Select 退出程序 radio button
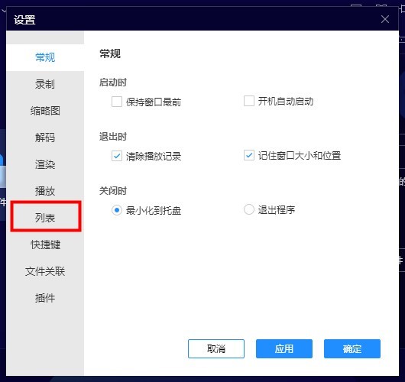Viewport: 405px width, 382px height. point(249,209)
